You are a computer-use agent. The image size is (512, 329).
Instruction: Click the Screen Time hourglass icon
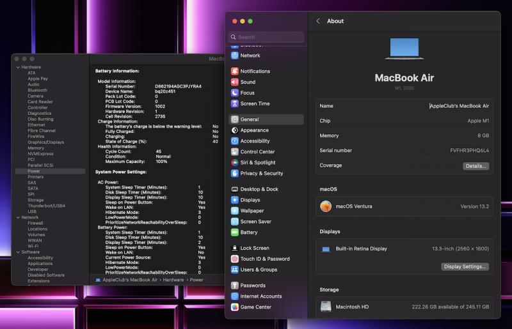tap(234, 103)
